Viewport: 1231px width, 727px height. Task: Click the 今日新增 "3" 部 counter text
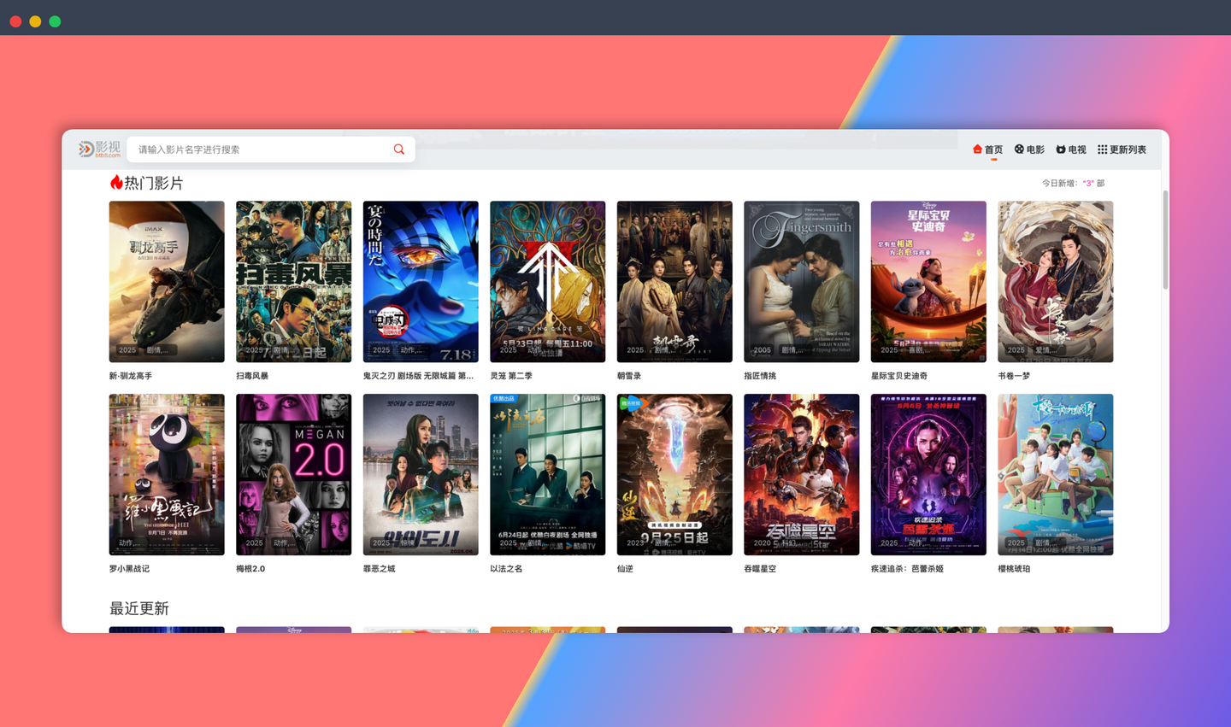click(1073, 183)
